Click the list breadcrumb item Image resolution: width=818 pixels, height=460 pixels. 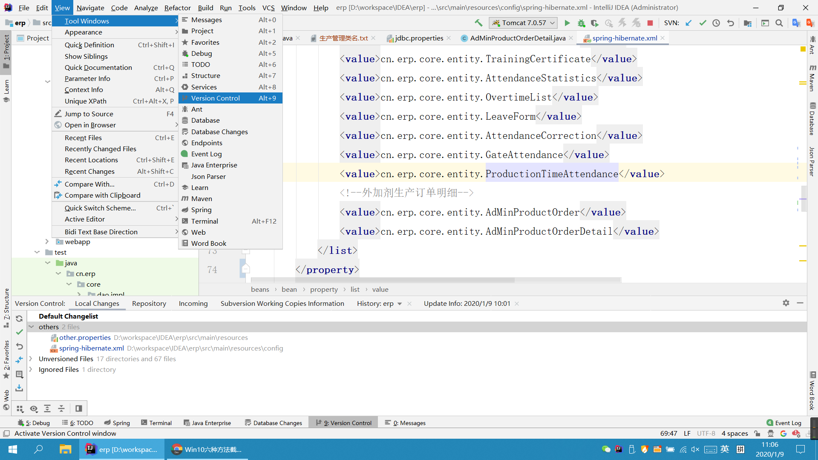pos(355,290)
